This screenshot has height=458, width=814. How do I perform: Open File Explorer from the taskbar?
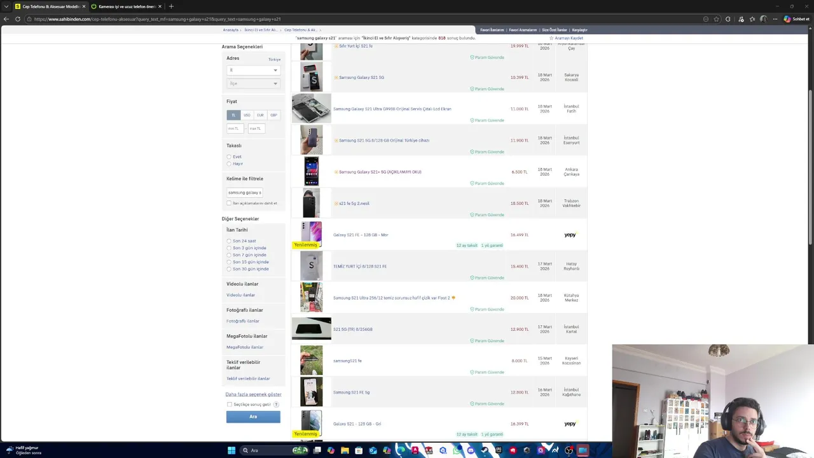(345, 450)
